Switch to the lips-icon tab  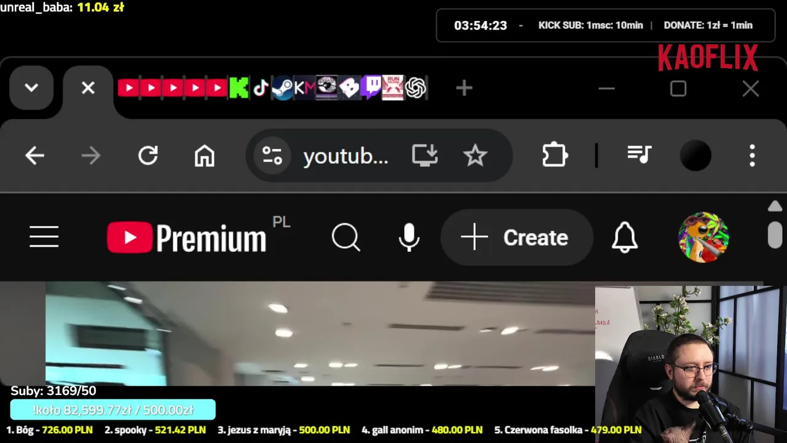click(326, 87)
